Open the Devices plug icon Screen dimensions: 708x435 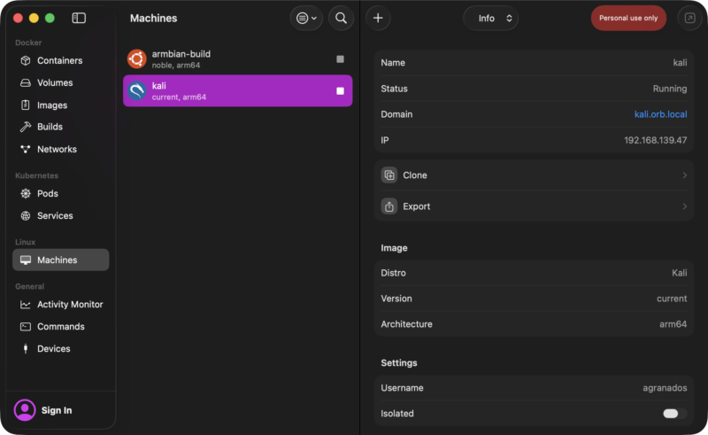26,348
